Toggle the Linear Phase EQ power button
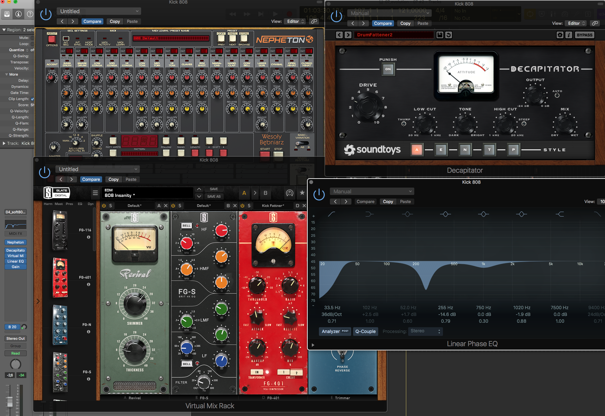Screen dimensions: 605x416 pyautogui.click(x=319, y=194)
